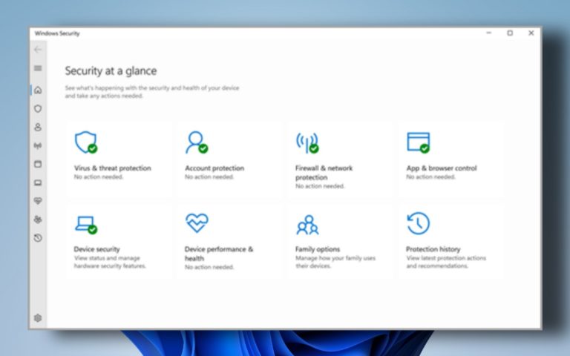Click 'View latest protection actions and recommendations' text
570x356 pixels.
click(446, 262)
